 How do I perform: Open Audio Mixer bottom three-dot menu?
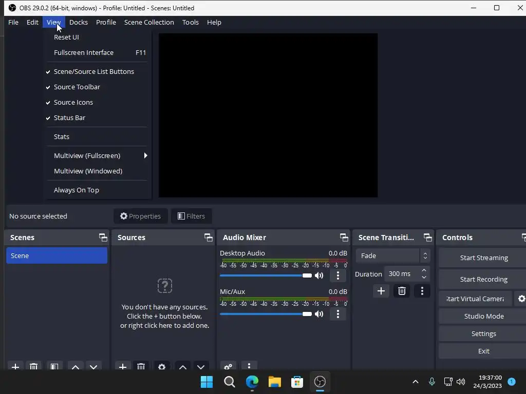pyautogui.click(x=249, y=366)
